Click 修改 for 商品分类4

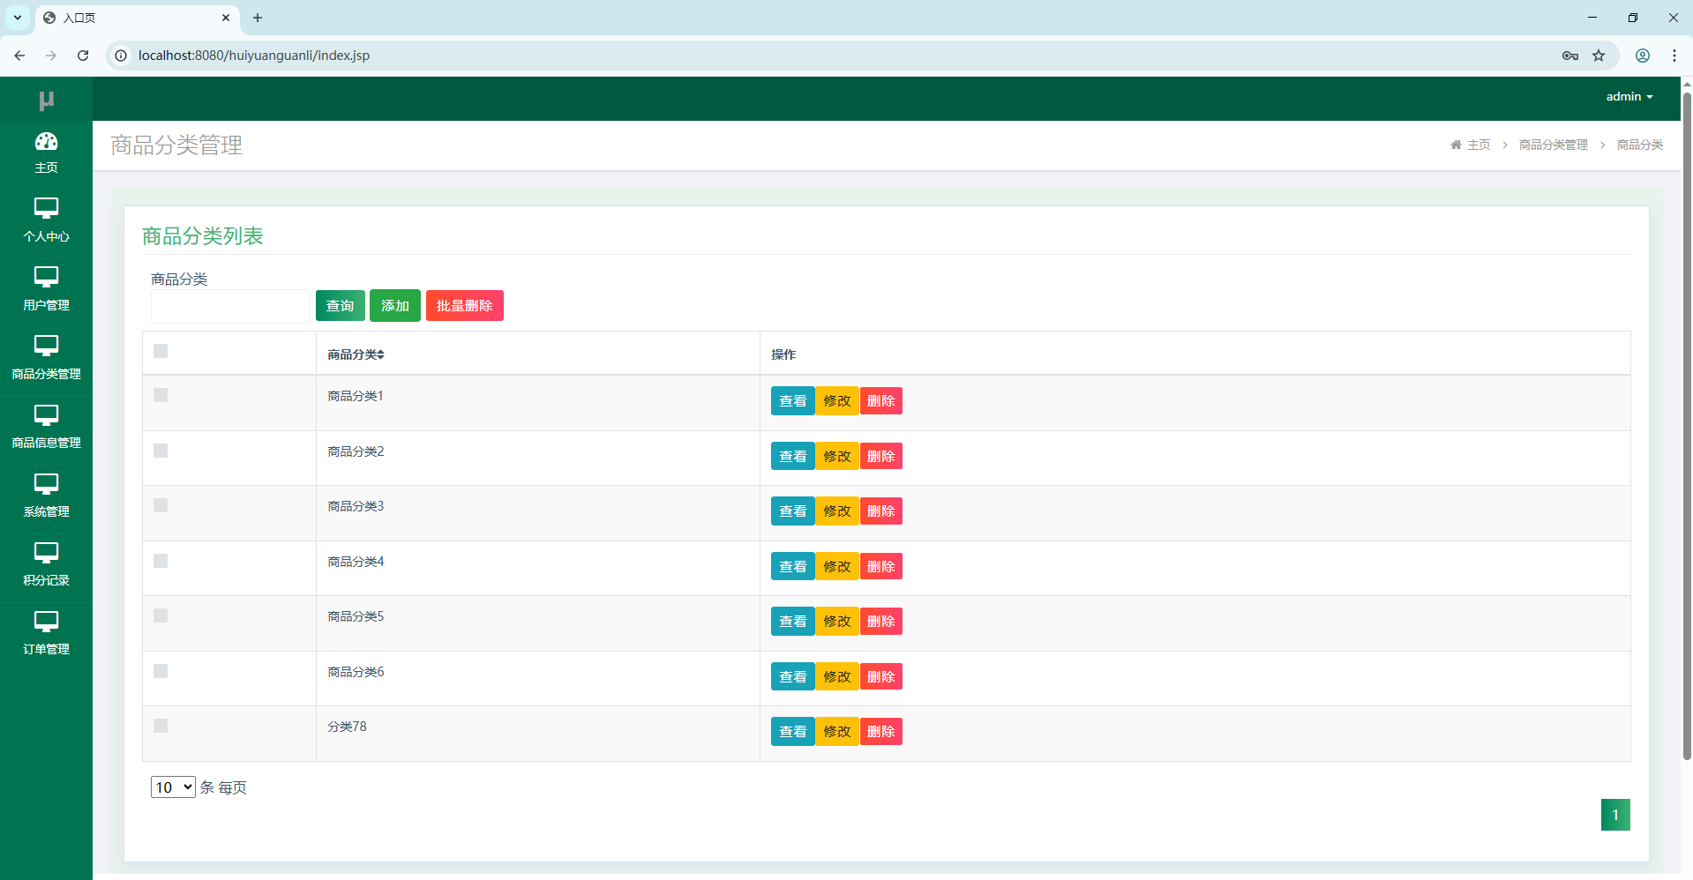[x=837, y=567]
